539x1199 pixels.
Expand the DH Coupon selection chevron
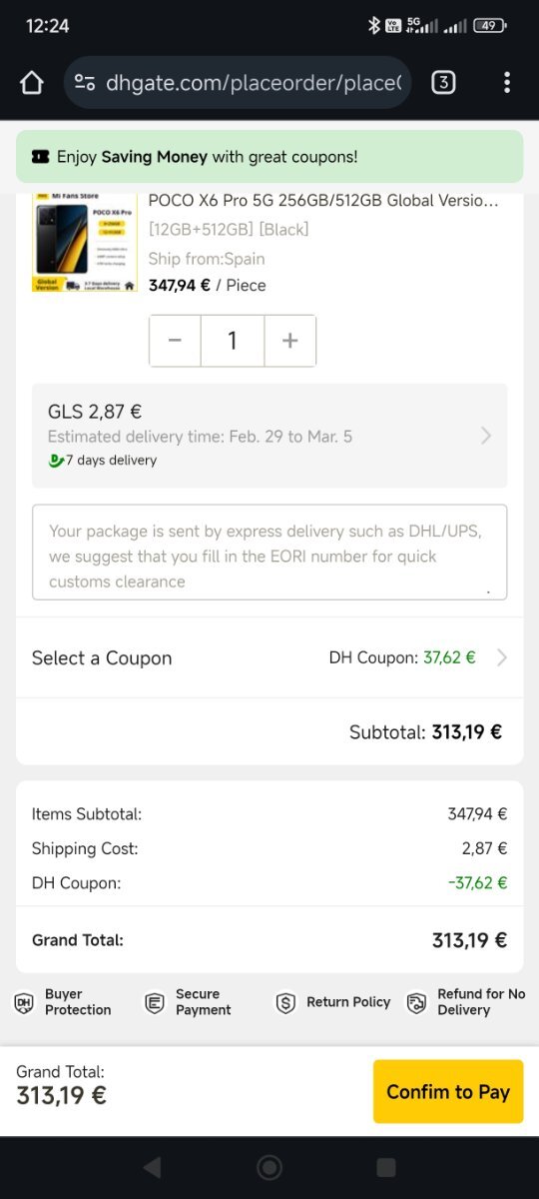coord(502,657)
